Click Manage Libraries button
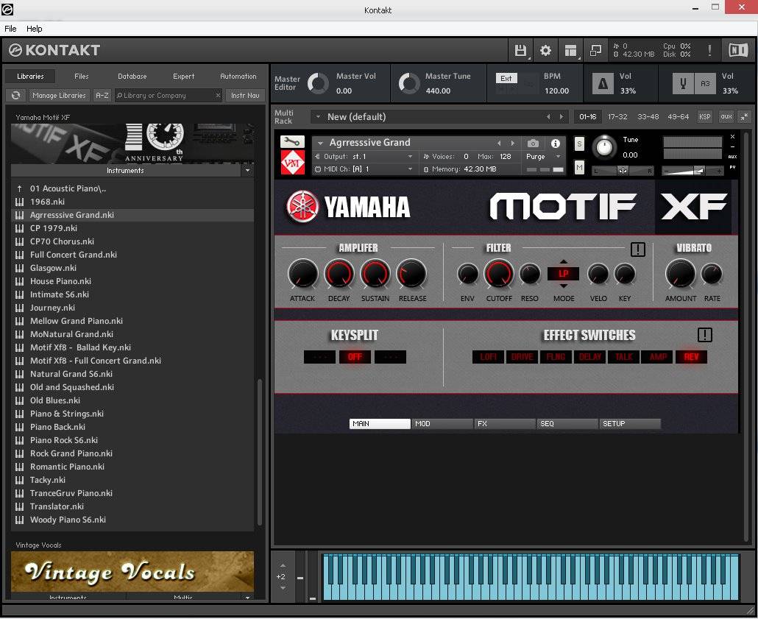This screenshot has height=619, width=758. click(59, 95)
